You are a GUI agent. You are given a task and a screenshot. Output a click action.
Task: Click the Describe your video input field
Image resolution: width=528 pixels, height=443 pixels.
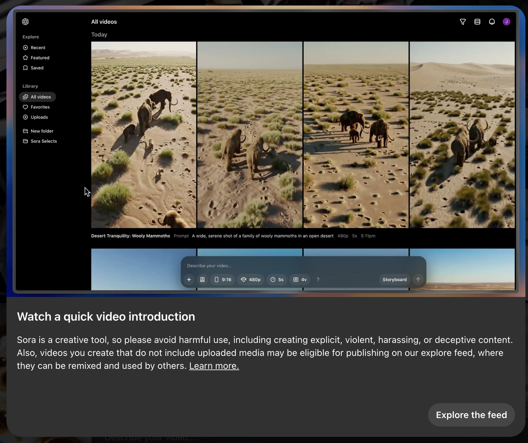pos(292,266)
